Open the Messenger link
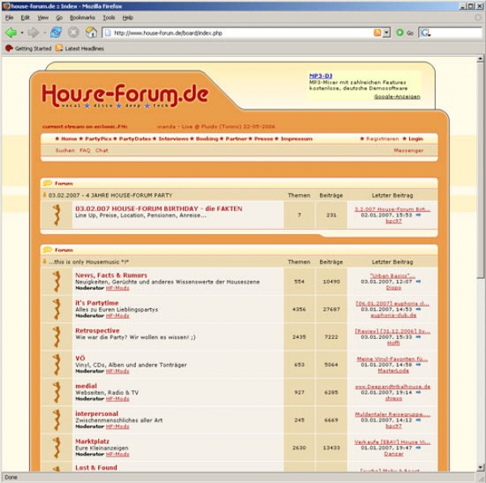486x483 pixels. pyautogui.click(x=408, y=150)
